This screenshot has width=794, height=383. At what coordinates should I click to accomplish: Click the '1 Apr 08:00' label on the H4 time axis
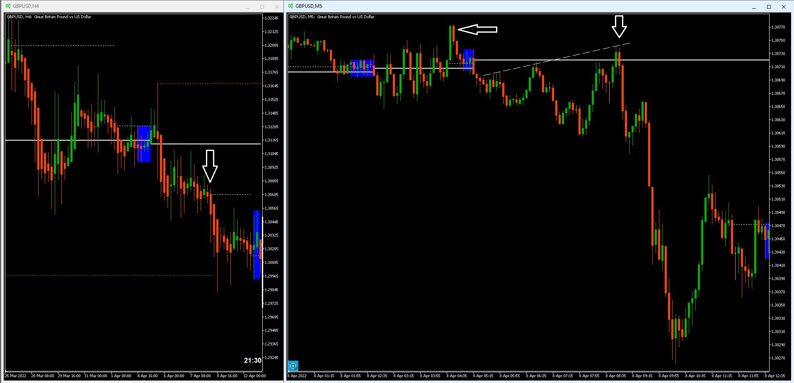[x=121, y=376]
